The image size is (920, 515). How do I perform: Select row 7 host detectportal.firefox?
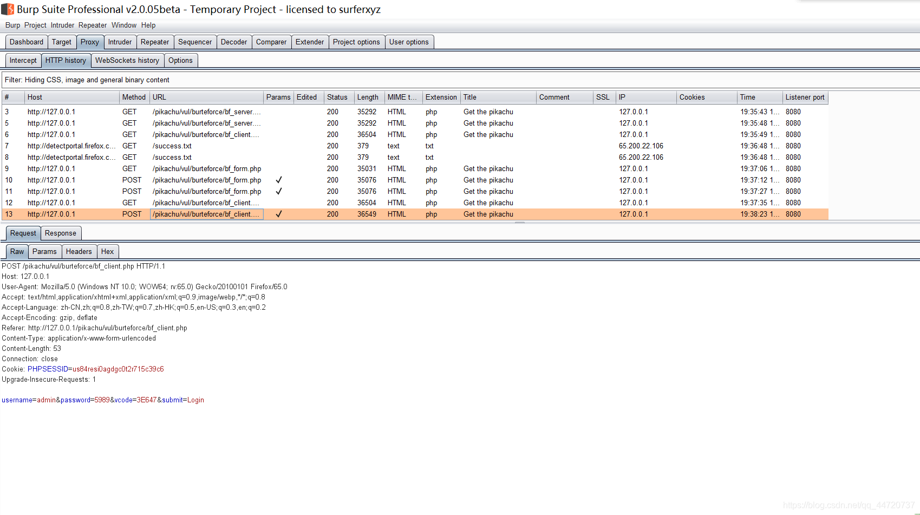(x=71, y=146)
